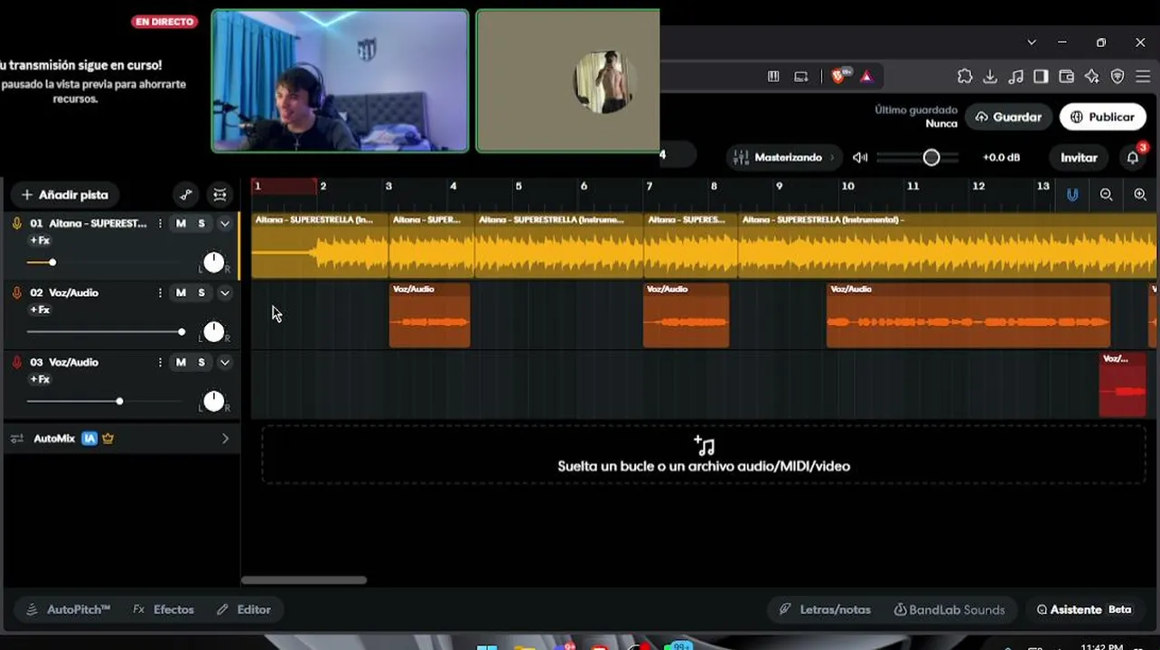
Task: Click the pan knob of track 01 Aitana
Action: [x=213, y=262]
